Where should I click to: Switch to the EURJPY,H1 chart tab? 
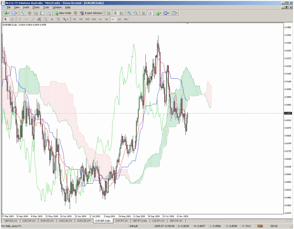121,221
